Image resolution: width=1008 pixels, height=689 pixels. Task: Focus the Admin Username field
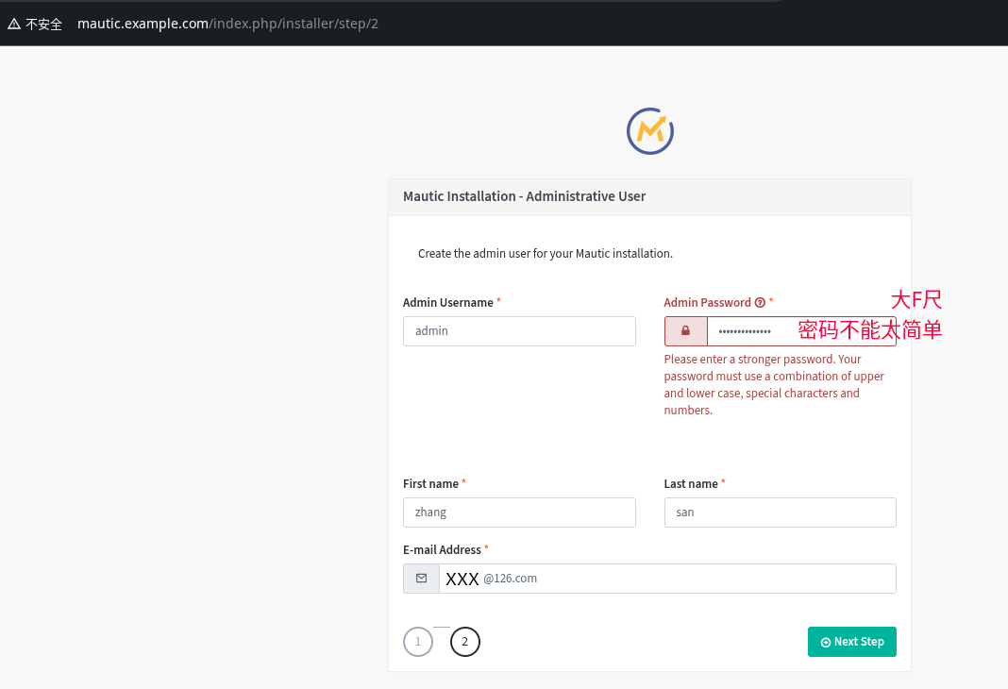pyautogui.click(x=519, y=331)
